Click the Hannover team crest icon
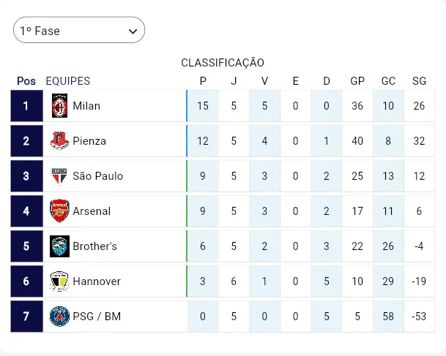The image size is (446, 356). coord(59,281)
